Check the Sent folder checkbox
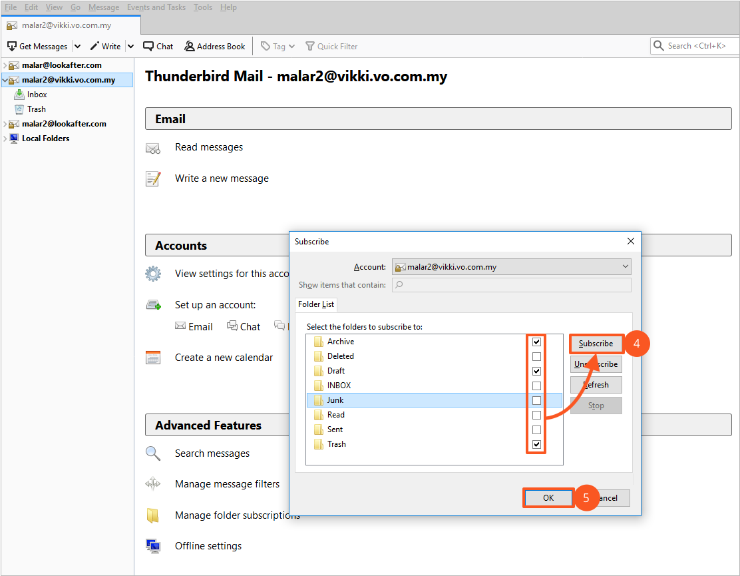Screen dimensions: 740x576 [536, 430]
